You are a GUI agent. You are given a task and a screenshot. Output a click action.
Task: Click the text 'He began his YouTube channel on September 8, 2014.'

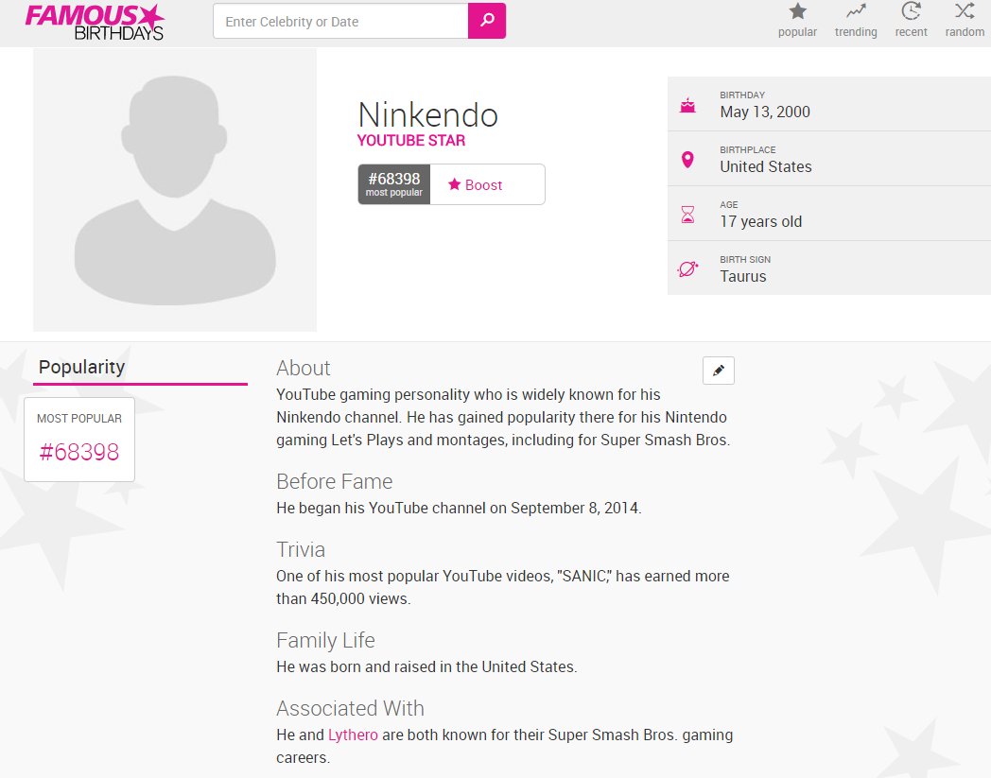tap(459, 509)
